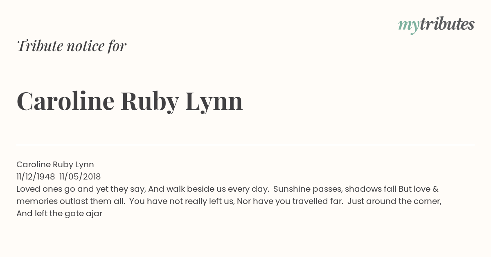Select the grey "tributes" part of the logo
The image size is (491, 257).
(447, 24)
